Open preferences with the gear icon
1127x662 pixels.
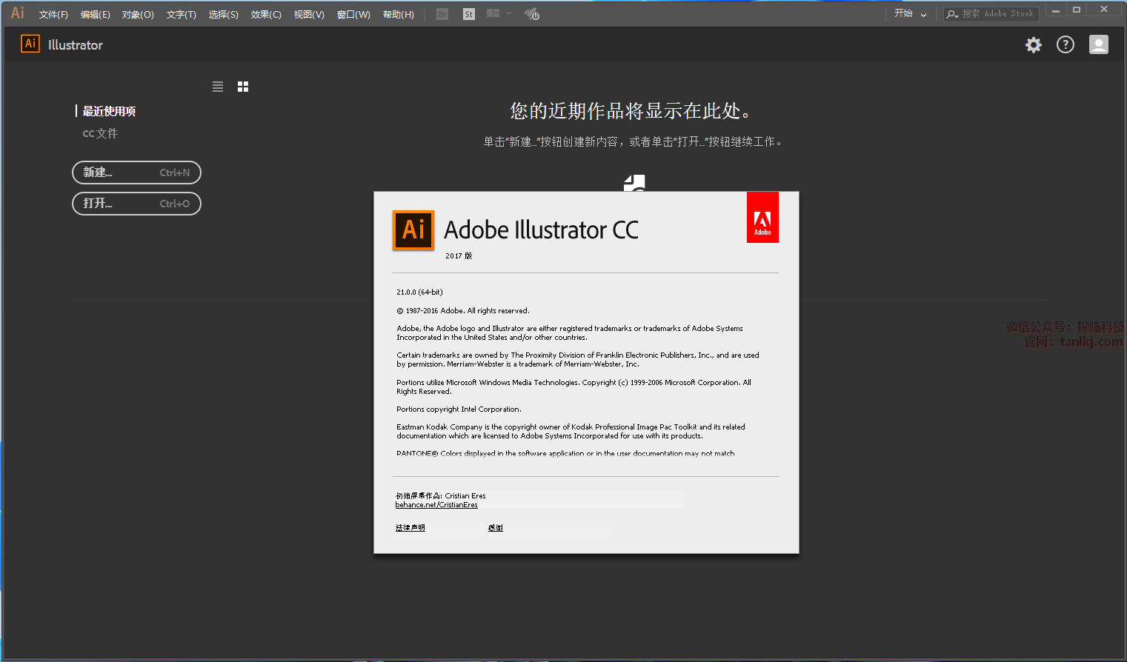1033,45
